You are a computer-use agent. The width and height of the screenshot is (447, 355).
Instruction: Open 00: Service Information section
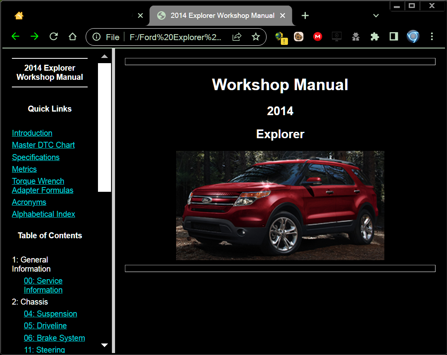point(43,286)
